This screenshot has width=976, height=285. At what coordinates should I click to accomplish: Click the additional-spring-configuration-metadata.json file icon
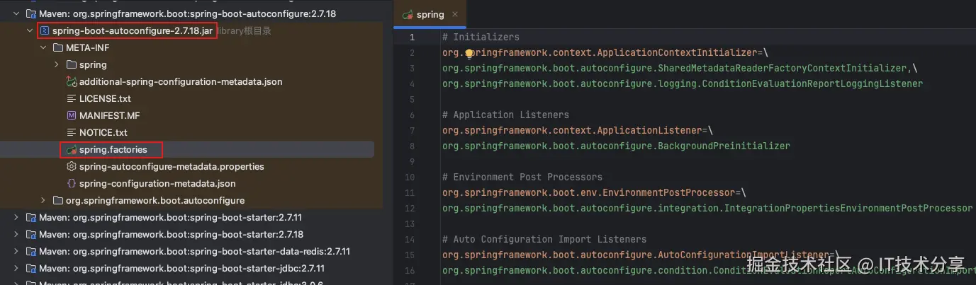(71, 82)
